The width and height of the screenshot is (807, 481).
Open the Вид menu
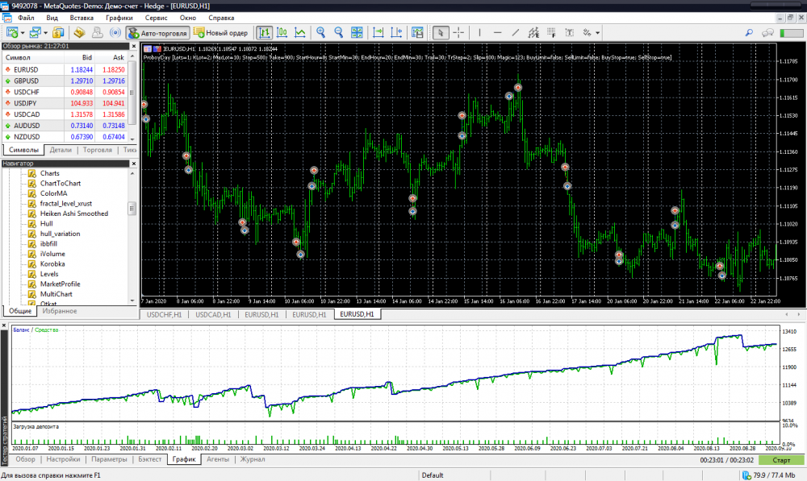[52, 18]
